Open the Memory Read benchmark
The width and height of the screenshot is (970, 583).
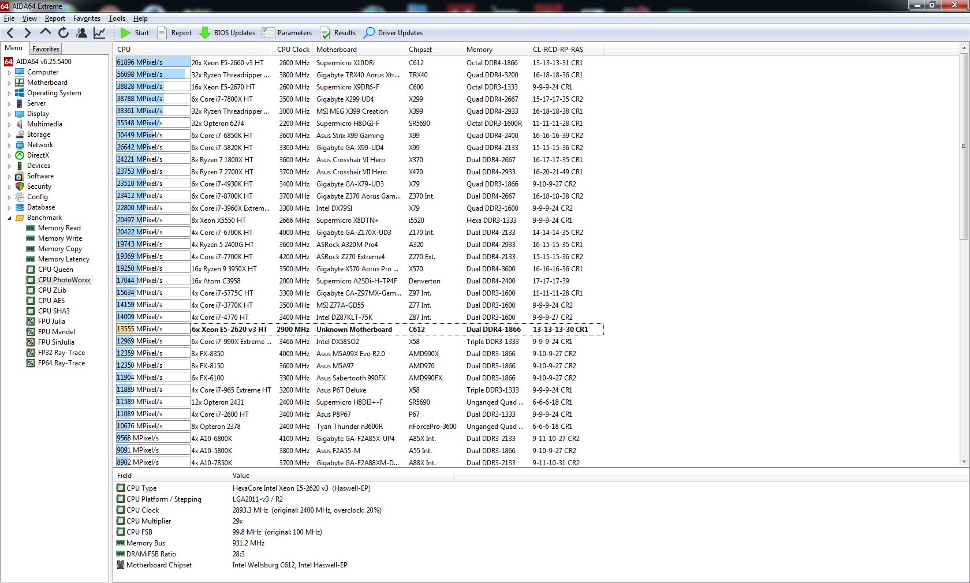click(x=59, y=228)
